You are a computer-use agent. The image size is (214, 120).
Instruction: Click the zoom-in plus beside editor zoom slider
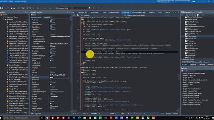tap(144, 113)
